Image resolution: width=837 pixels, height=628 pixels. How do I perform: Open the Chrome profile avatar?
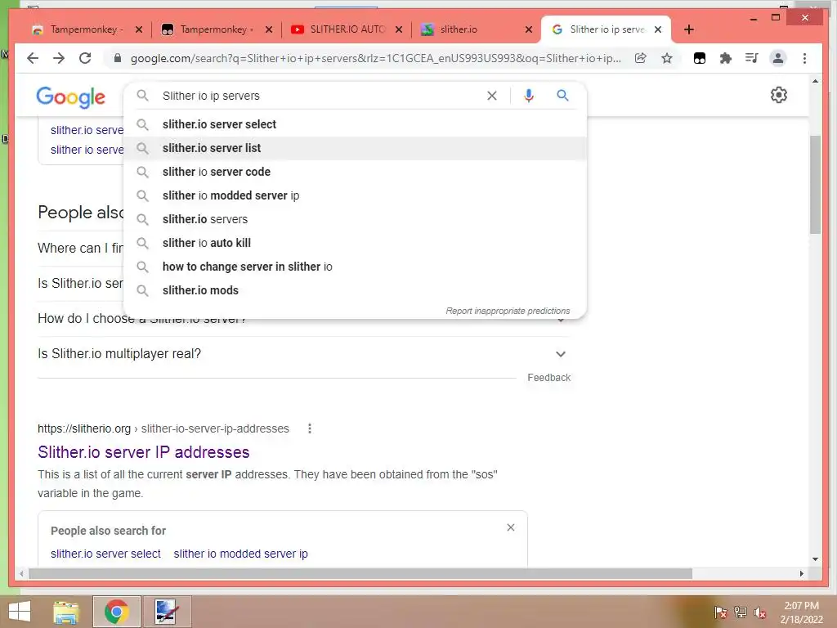coord(778,58)
